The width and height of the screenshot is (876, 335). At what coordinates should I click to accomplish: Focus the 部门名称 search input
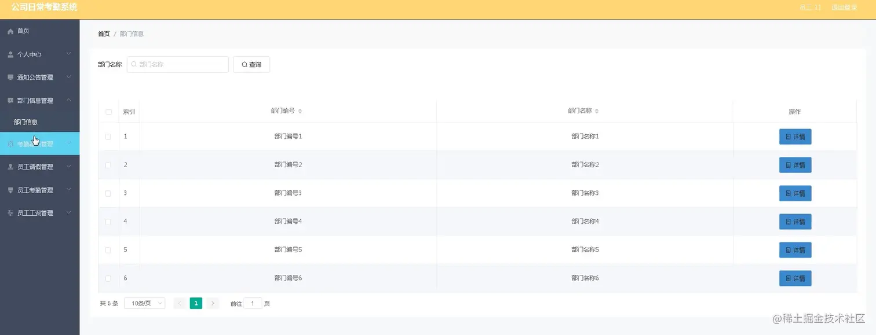(x=178, y=64)
